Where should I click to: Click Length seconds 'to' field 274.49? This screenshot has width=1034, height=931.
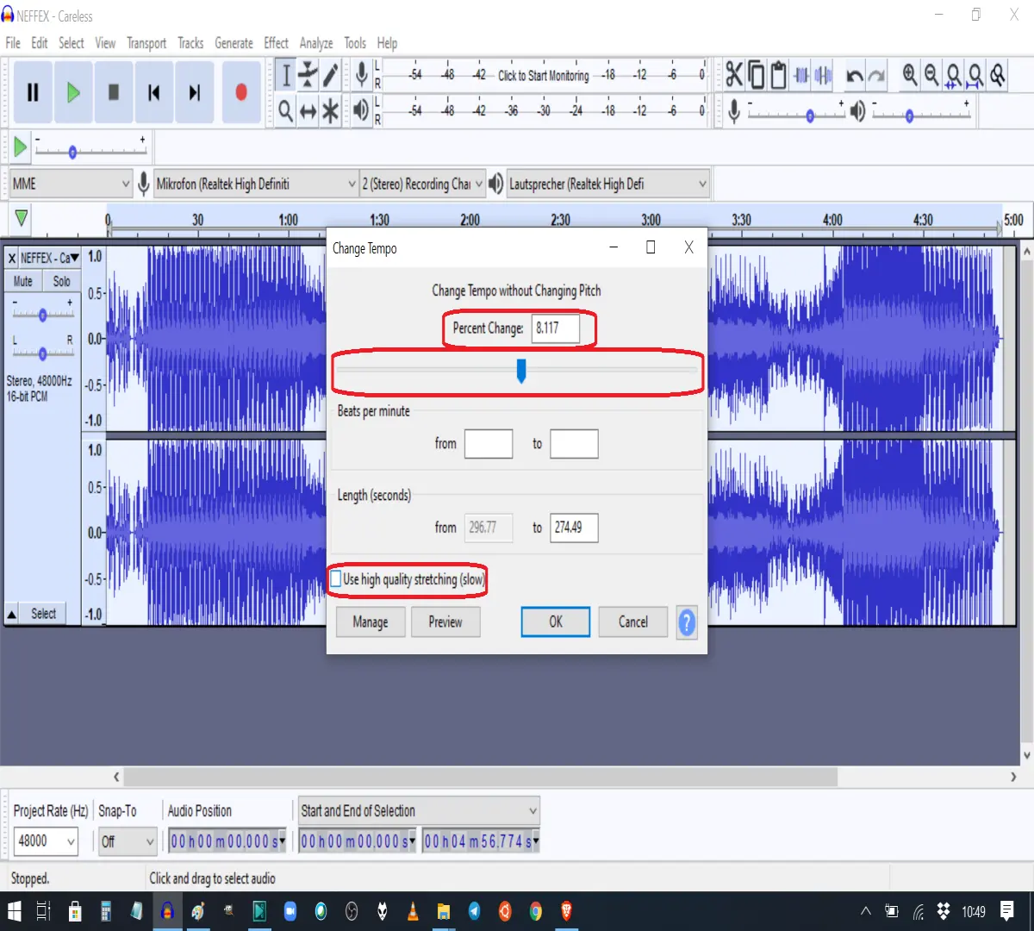coord(574,528)
